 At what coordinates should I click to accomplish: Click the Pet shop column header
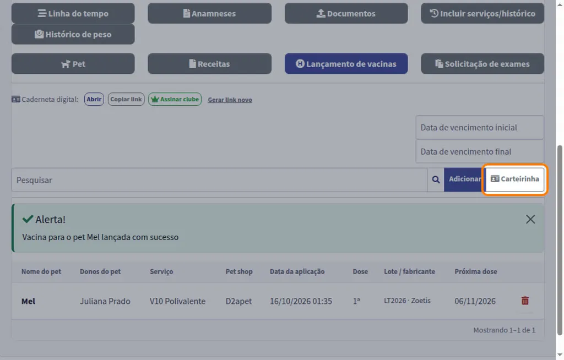[x=239, y=271]
